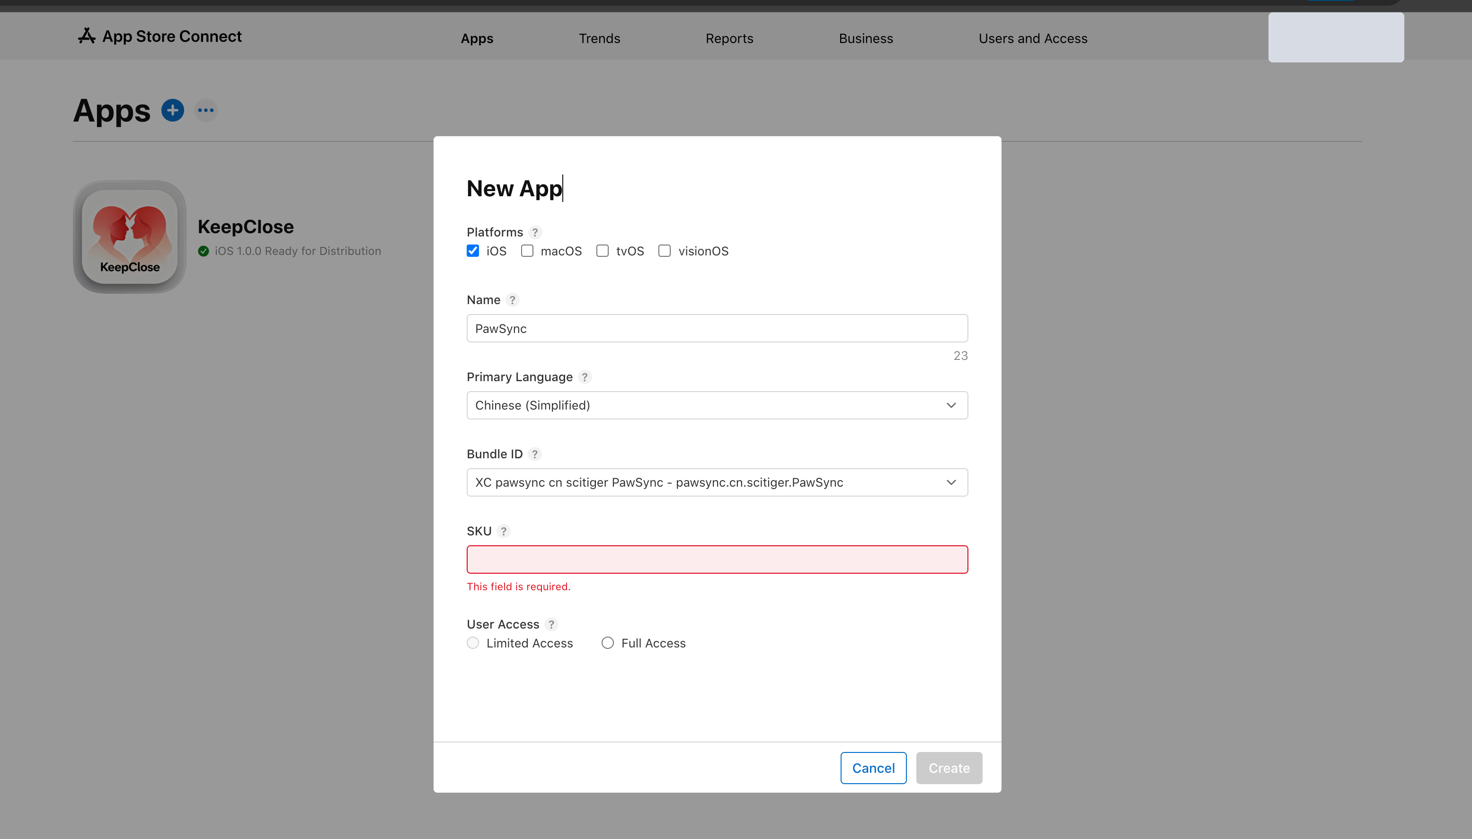Click the iOS 1.0.0 Ready for Distribution text
Viewport: 1472px width, 839px height.
coord(298,251)
